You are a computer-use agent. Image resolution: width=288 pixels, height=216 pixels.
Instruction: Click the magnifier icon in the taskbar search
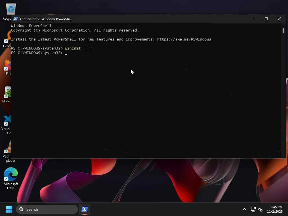[x=21, y=209]
